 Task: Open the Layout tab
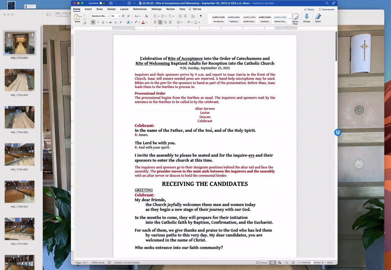124,9
